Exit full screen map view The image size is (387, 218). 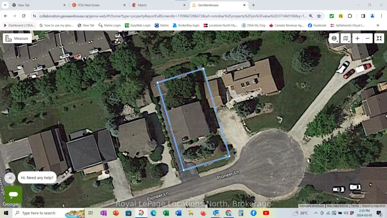tap(379, 39)
